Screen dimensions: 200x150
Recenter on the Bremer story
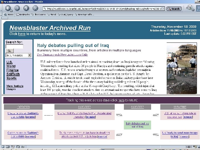tap(91, 117)
